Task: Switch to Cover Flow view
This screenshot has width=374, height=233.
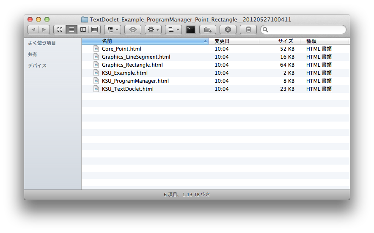Action: (x=94, y=30)
